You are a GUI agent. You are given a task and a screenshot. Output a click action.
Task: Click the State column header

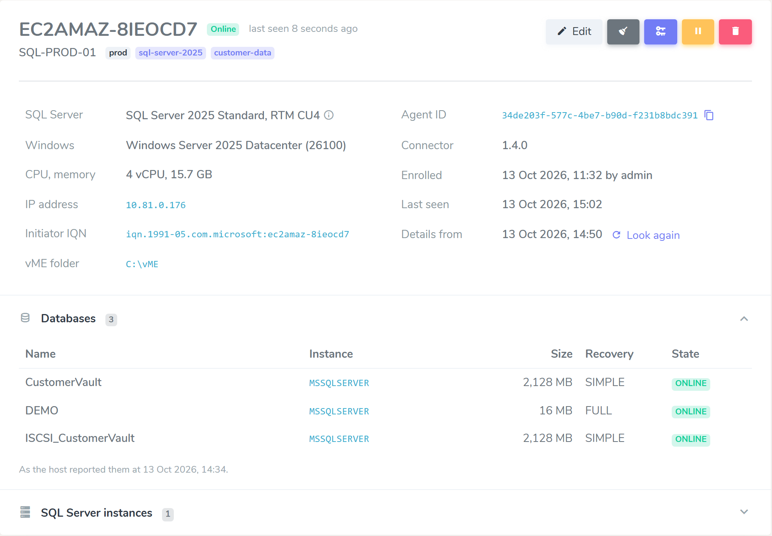click(685, 354)
